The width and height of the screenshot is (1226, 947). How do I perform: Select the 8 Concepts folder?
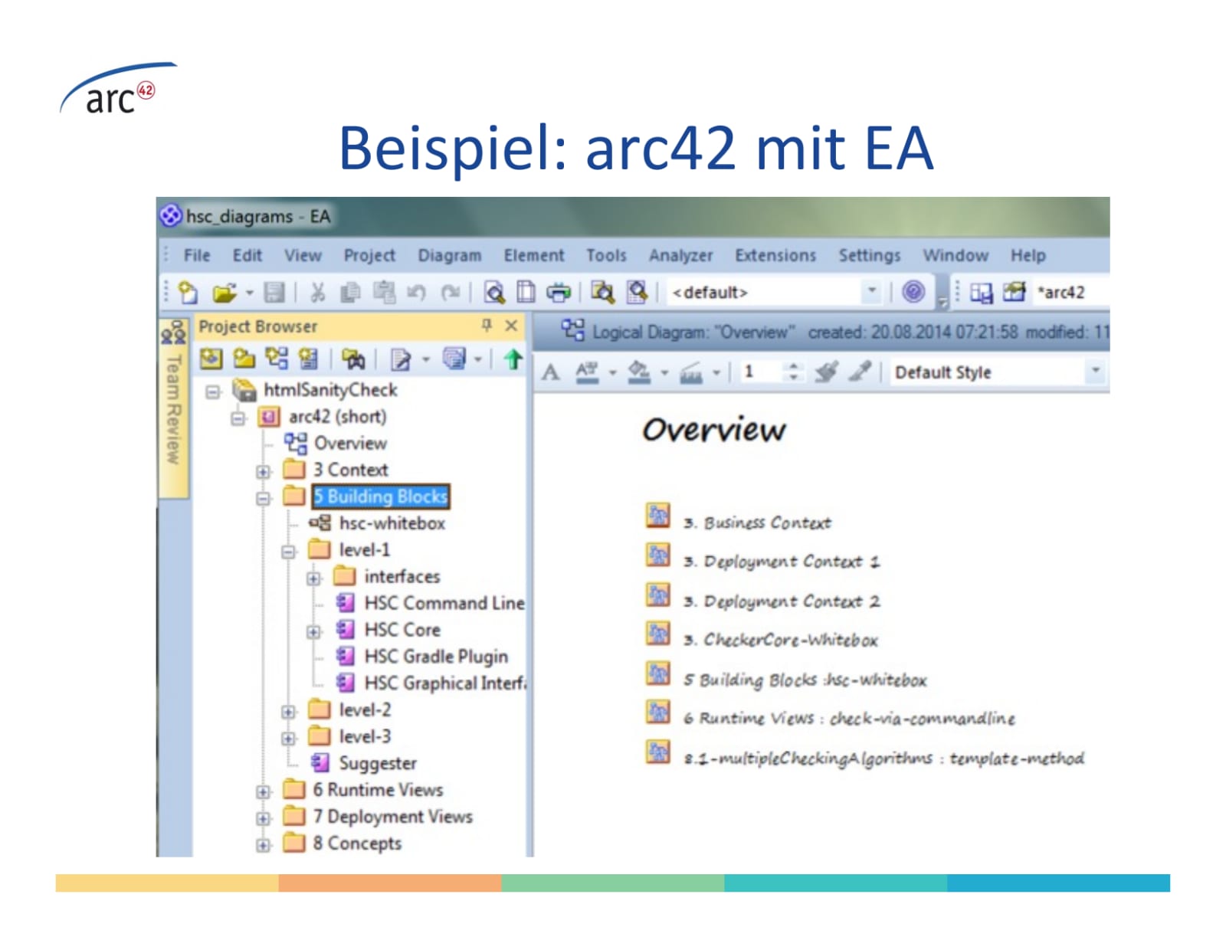point(357,843)
